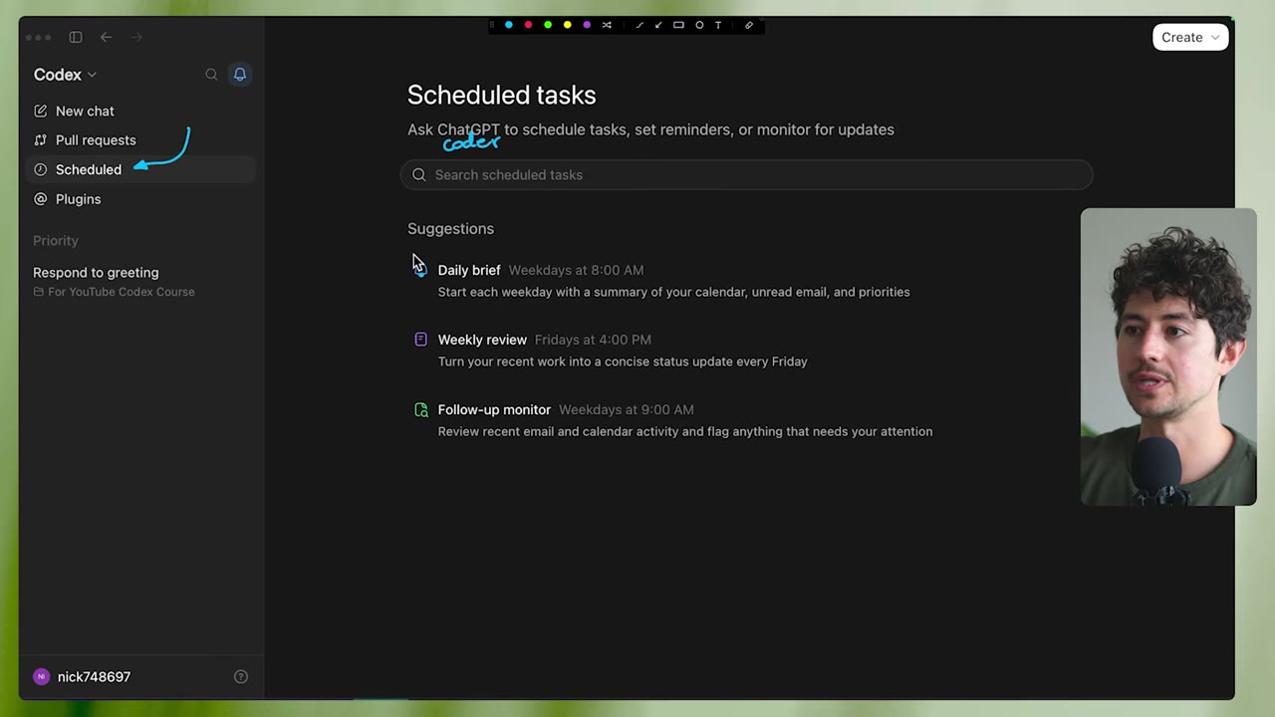Viewport: 1275px width, 717px height.
Task: Click the Priority section label
Action: pos(56,241)
